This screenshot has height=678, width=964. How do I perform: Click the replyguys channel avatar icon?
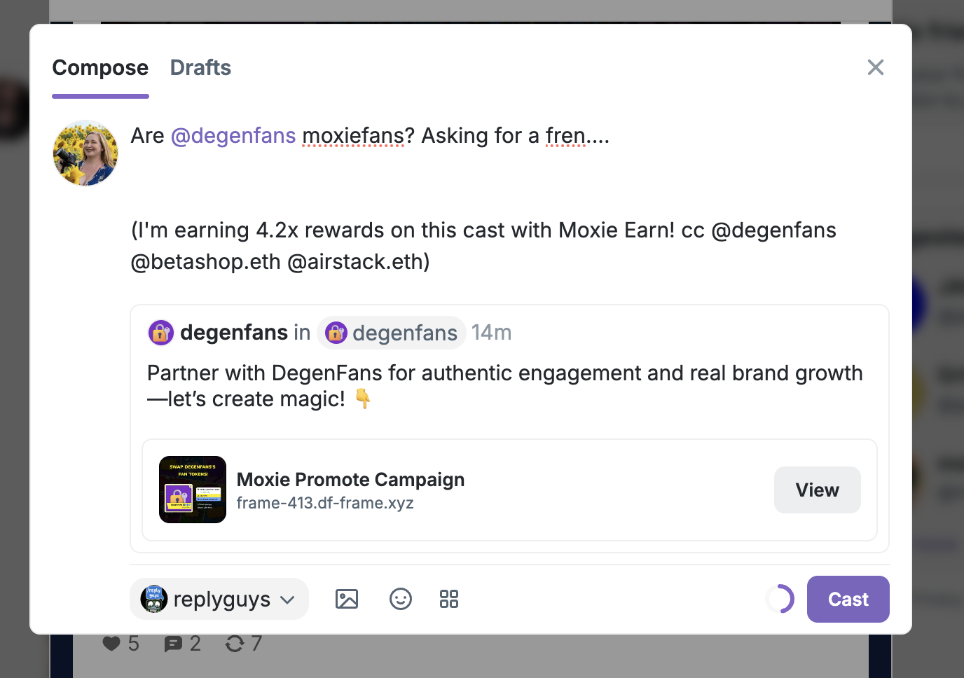click(154, 599)
